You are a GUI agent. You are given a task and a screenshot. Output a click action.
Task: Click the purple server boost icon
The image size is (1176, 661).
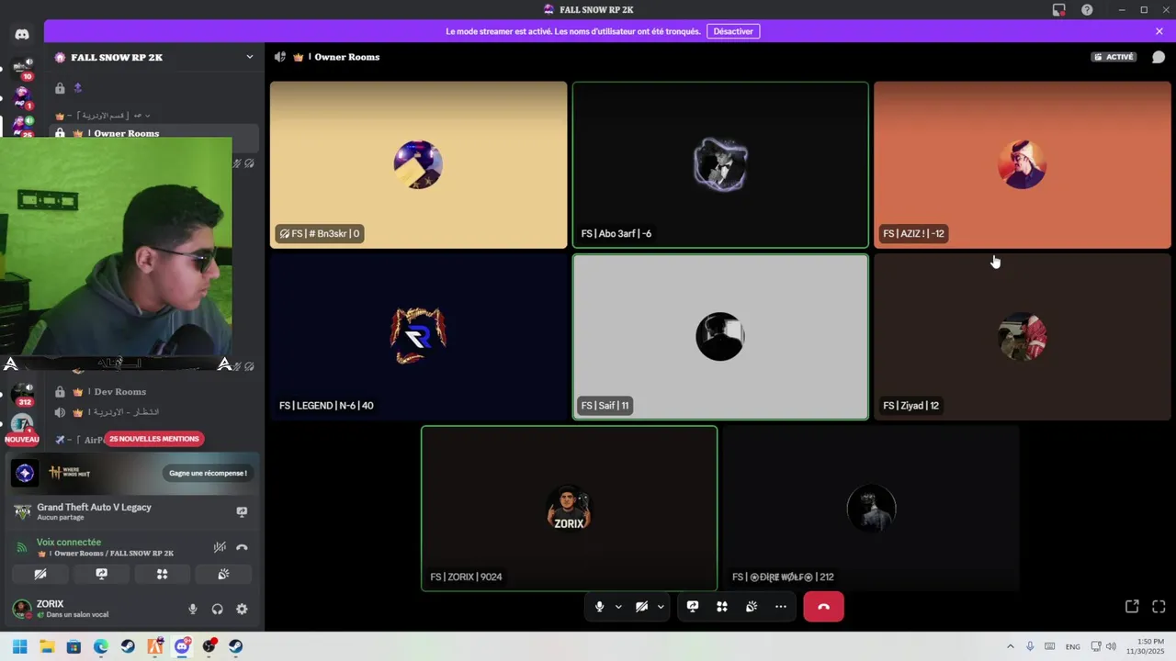[78, 88]
